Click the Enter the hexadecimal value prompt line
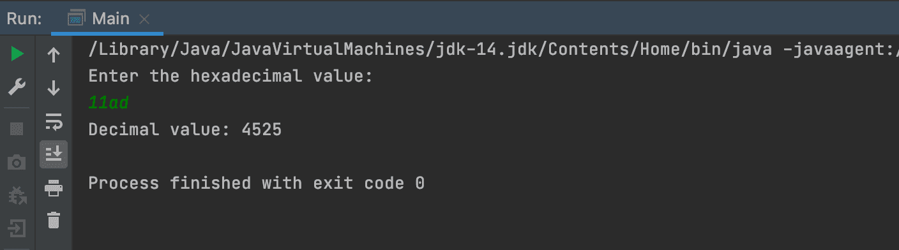Image resolution: width=899 pixels, height=250 pixels. pyautogui.click(x=230, y=77)
